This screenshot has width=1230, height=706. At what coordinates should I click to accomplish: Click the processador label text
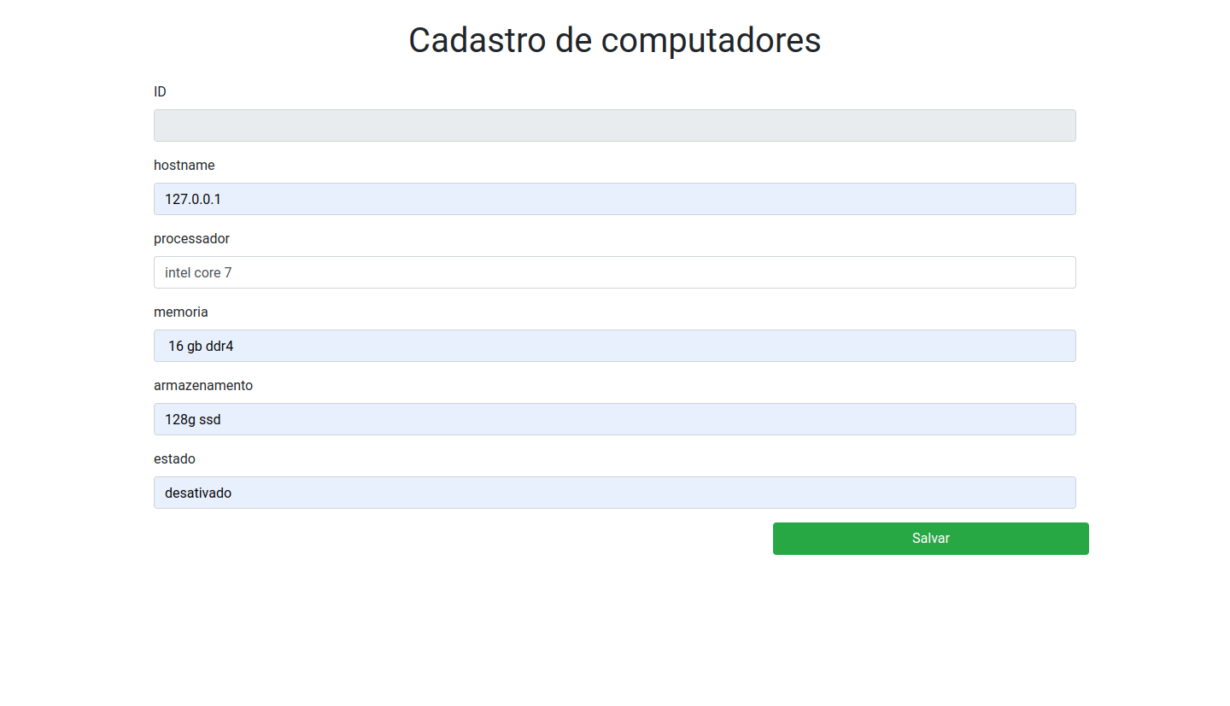(191, 238)
